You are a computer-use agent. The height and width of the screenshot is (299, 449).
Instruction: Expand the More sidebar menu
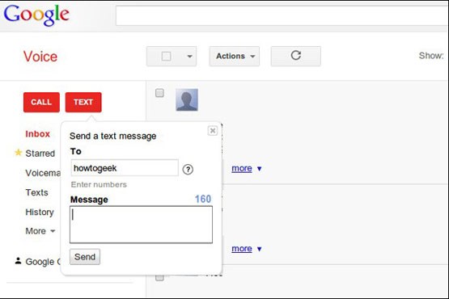pyautogui.click(x=40, y=231)
